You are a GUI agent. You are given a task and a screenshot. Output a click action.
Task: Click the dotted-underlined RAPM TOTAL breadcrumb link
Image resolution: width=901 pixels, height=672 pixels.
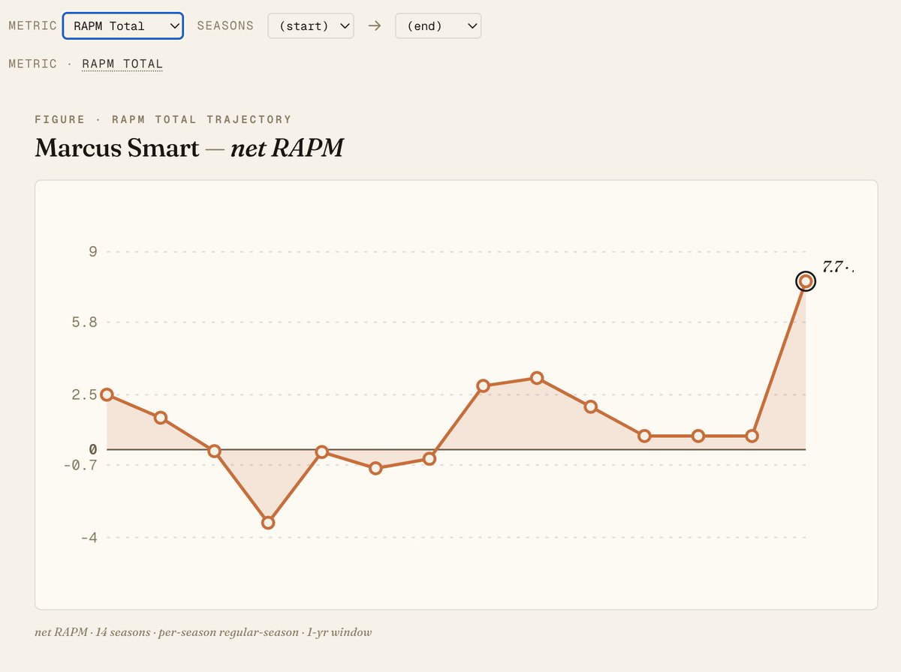[x=122, y=64]
